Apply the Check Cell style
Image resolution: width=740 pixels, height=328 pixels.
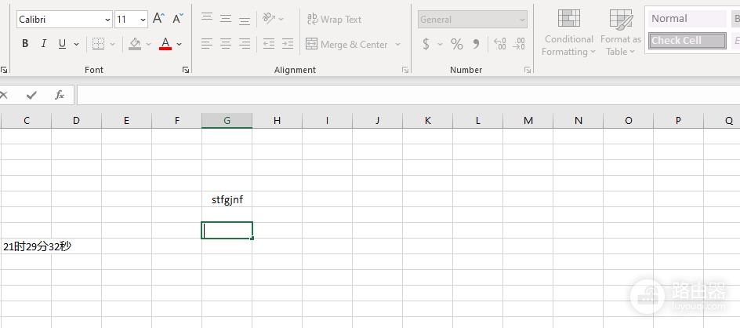pyautogui.click(x=687, y=41)
